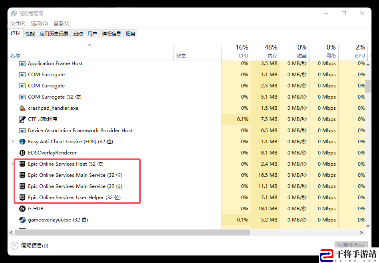Sort processes by the 网络 column header
Screen dimensions: 379x263
[x=324, y=51]
